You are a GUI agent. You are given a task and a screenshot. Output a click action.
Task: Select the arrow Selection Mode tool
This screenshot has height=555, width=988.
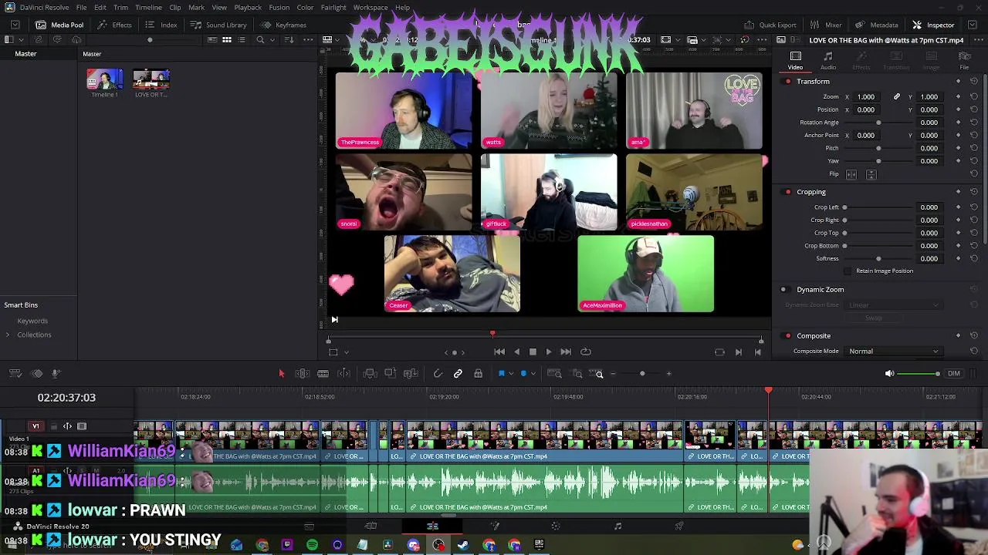282,374
